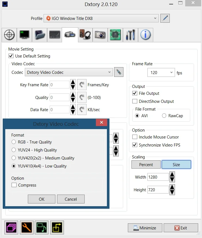Click the codec configure pencil icon

(x=119, y=72)
